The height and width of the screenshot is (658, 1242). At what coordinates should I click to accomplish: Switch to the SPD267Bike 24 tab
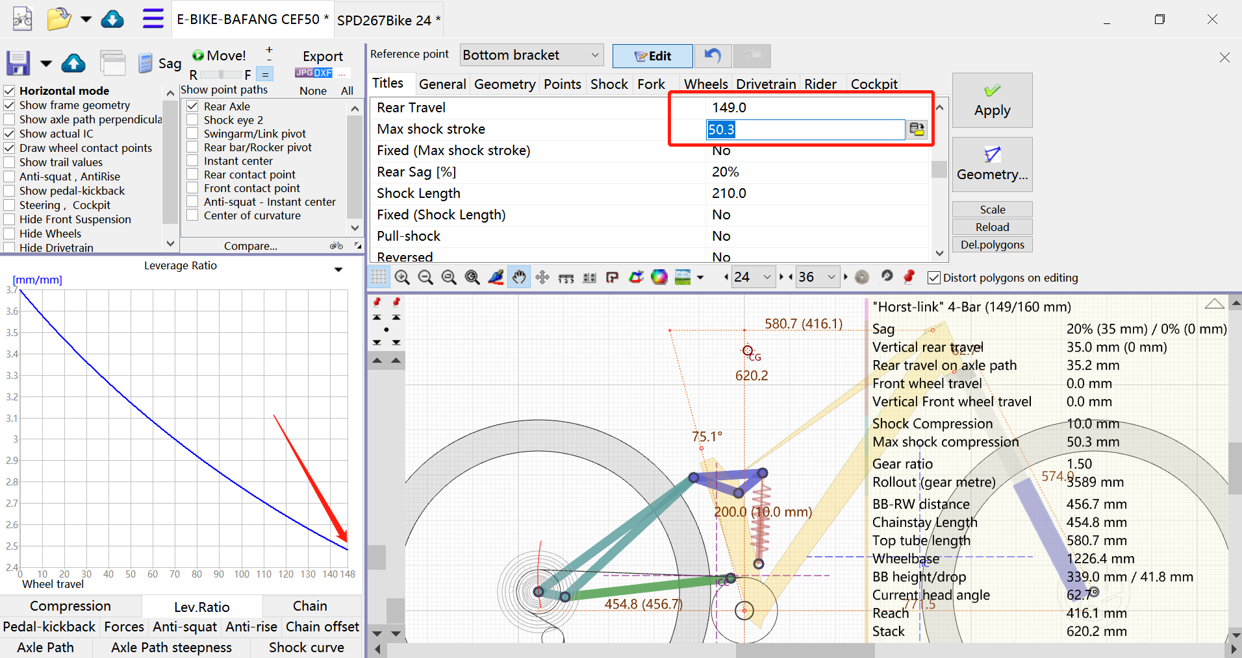(388, 20)
